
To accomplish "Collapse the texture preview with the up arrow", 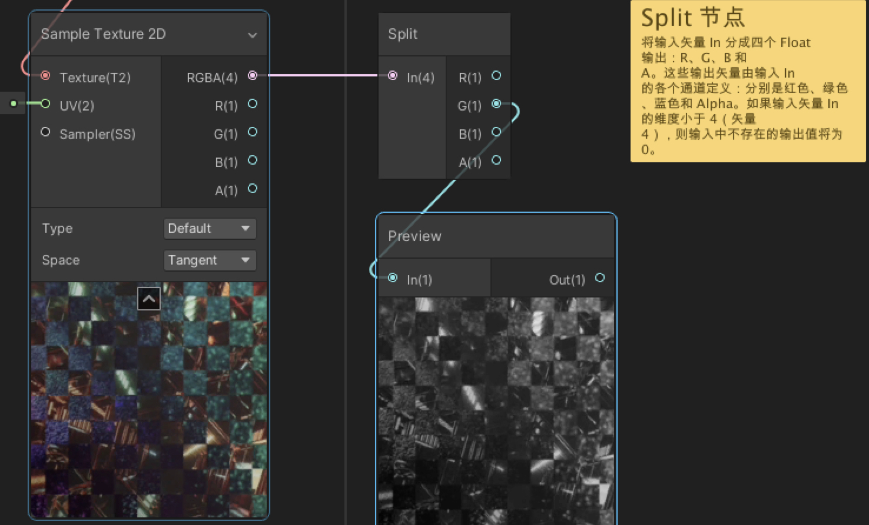I will pos(148,299).
